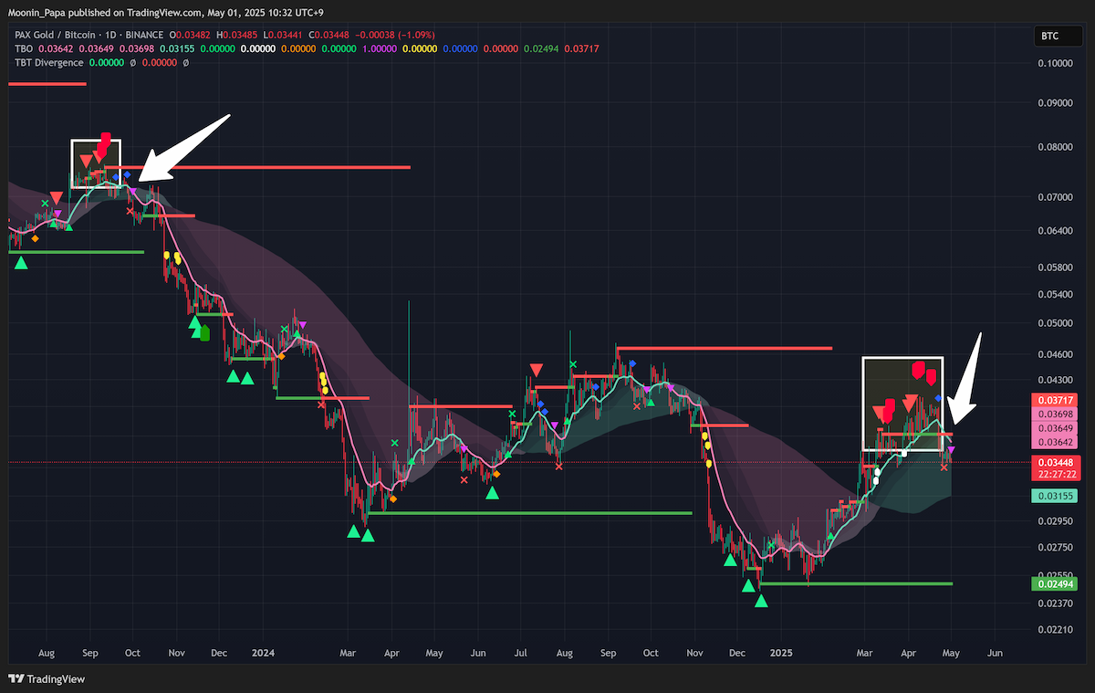Viewport: 1095px width, 693px height.
Task: Click the green block arrow near December 2023
Action: point(204,333)
